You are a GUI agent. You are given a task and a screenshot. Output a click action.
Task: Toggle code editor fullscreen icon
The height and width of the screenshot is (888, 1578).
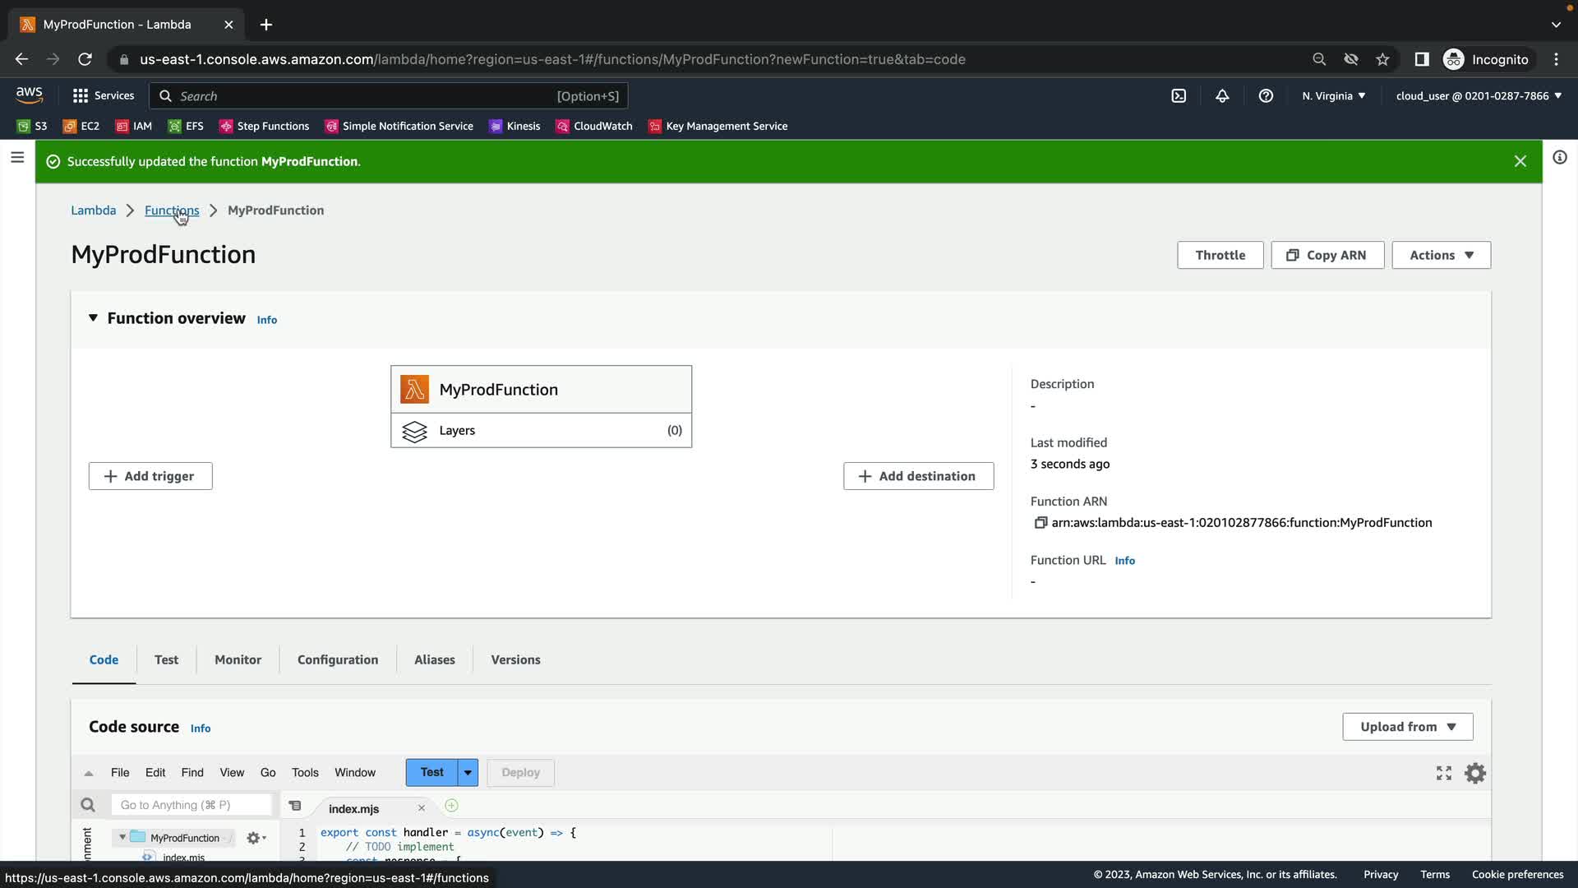[x=1444, y=773]
